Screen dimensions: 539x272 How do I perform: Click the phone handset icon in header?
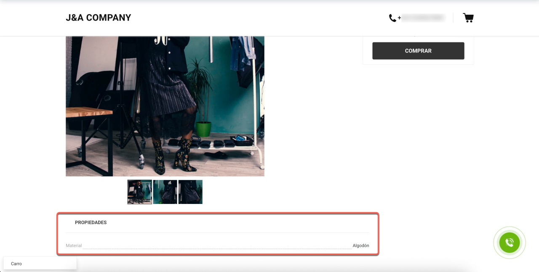392,18
